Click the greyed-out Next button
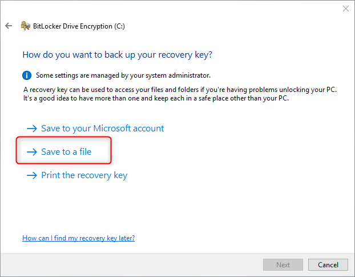Image resolution: width=355 pixels, height=277 pixels. click(283, 264)
